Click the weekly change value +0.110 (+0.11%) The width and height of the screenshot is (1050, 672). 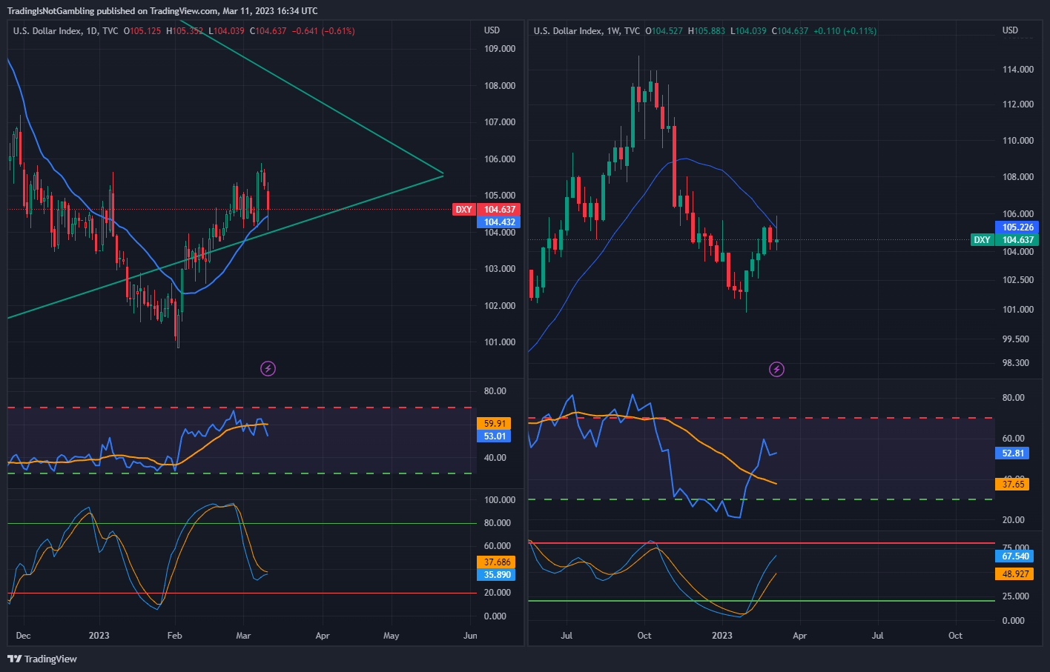845,31
